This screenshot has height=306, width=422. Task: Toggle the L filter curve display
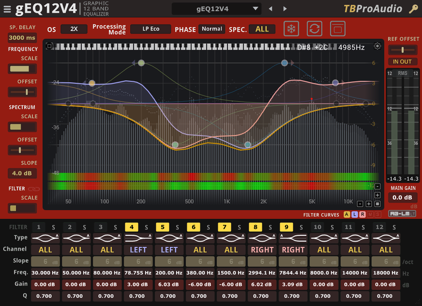pos(354,215)
